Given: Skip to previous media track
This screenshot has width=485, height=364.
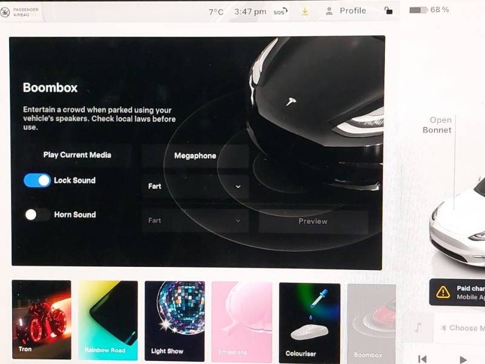Looking at the screenshot, I should coord(423,359).
